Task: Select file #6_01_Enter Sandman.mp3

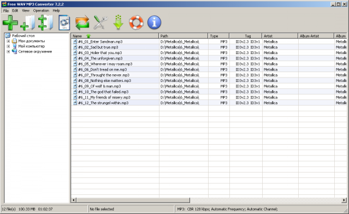Action: 100,41
